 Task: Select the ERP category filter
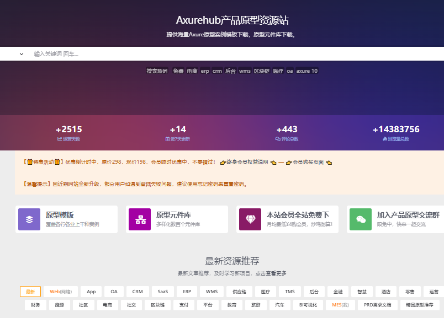pos(187,291)
